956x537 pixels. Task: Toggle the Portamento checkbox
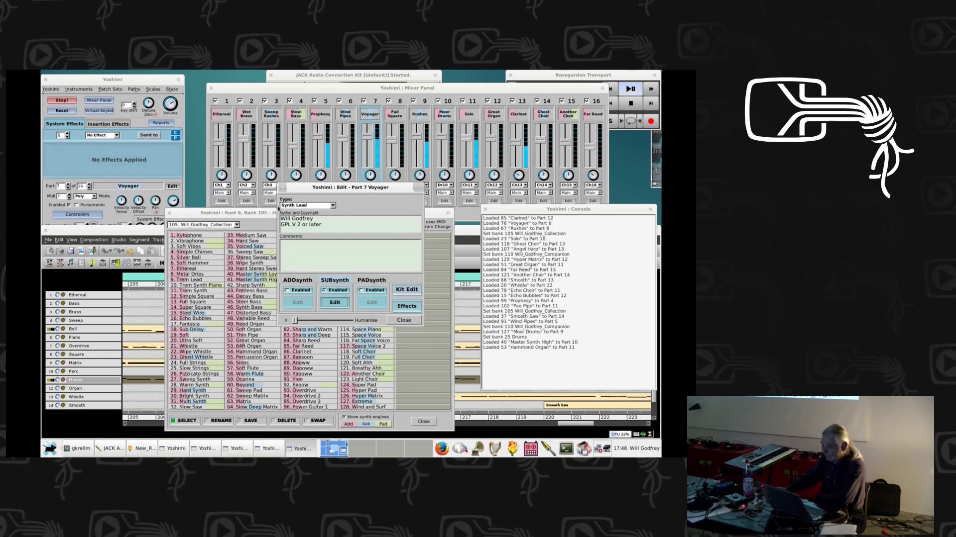[x=76, y=204]
